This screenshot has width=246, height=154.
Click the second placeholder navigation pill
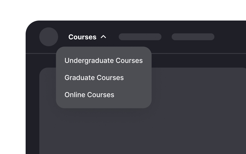[193, 37]
